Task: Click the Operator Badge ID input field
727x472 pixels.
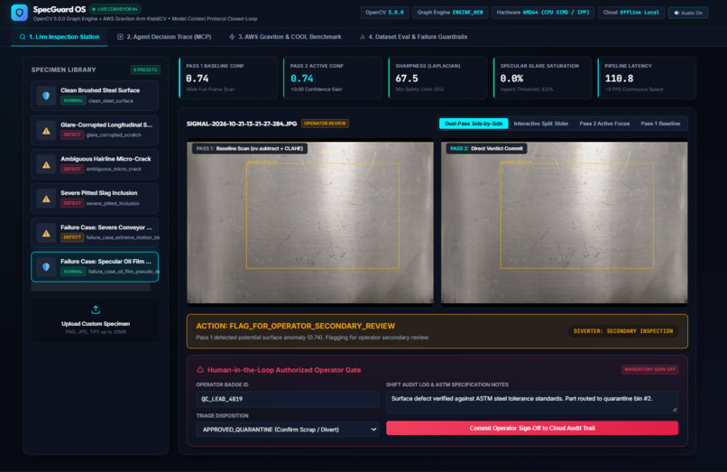Action: tap(288, 399)
